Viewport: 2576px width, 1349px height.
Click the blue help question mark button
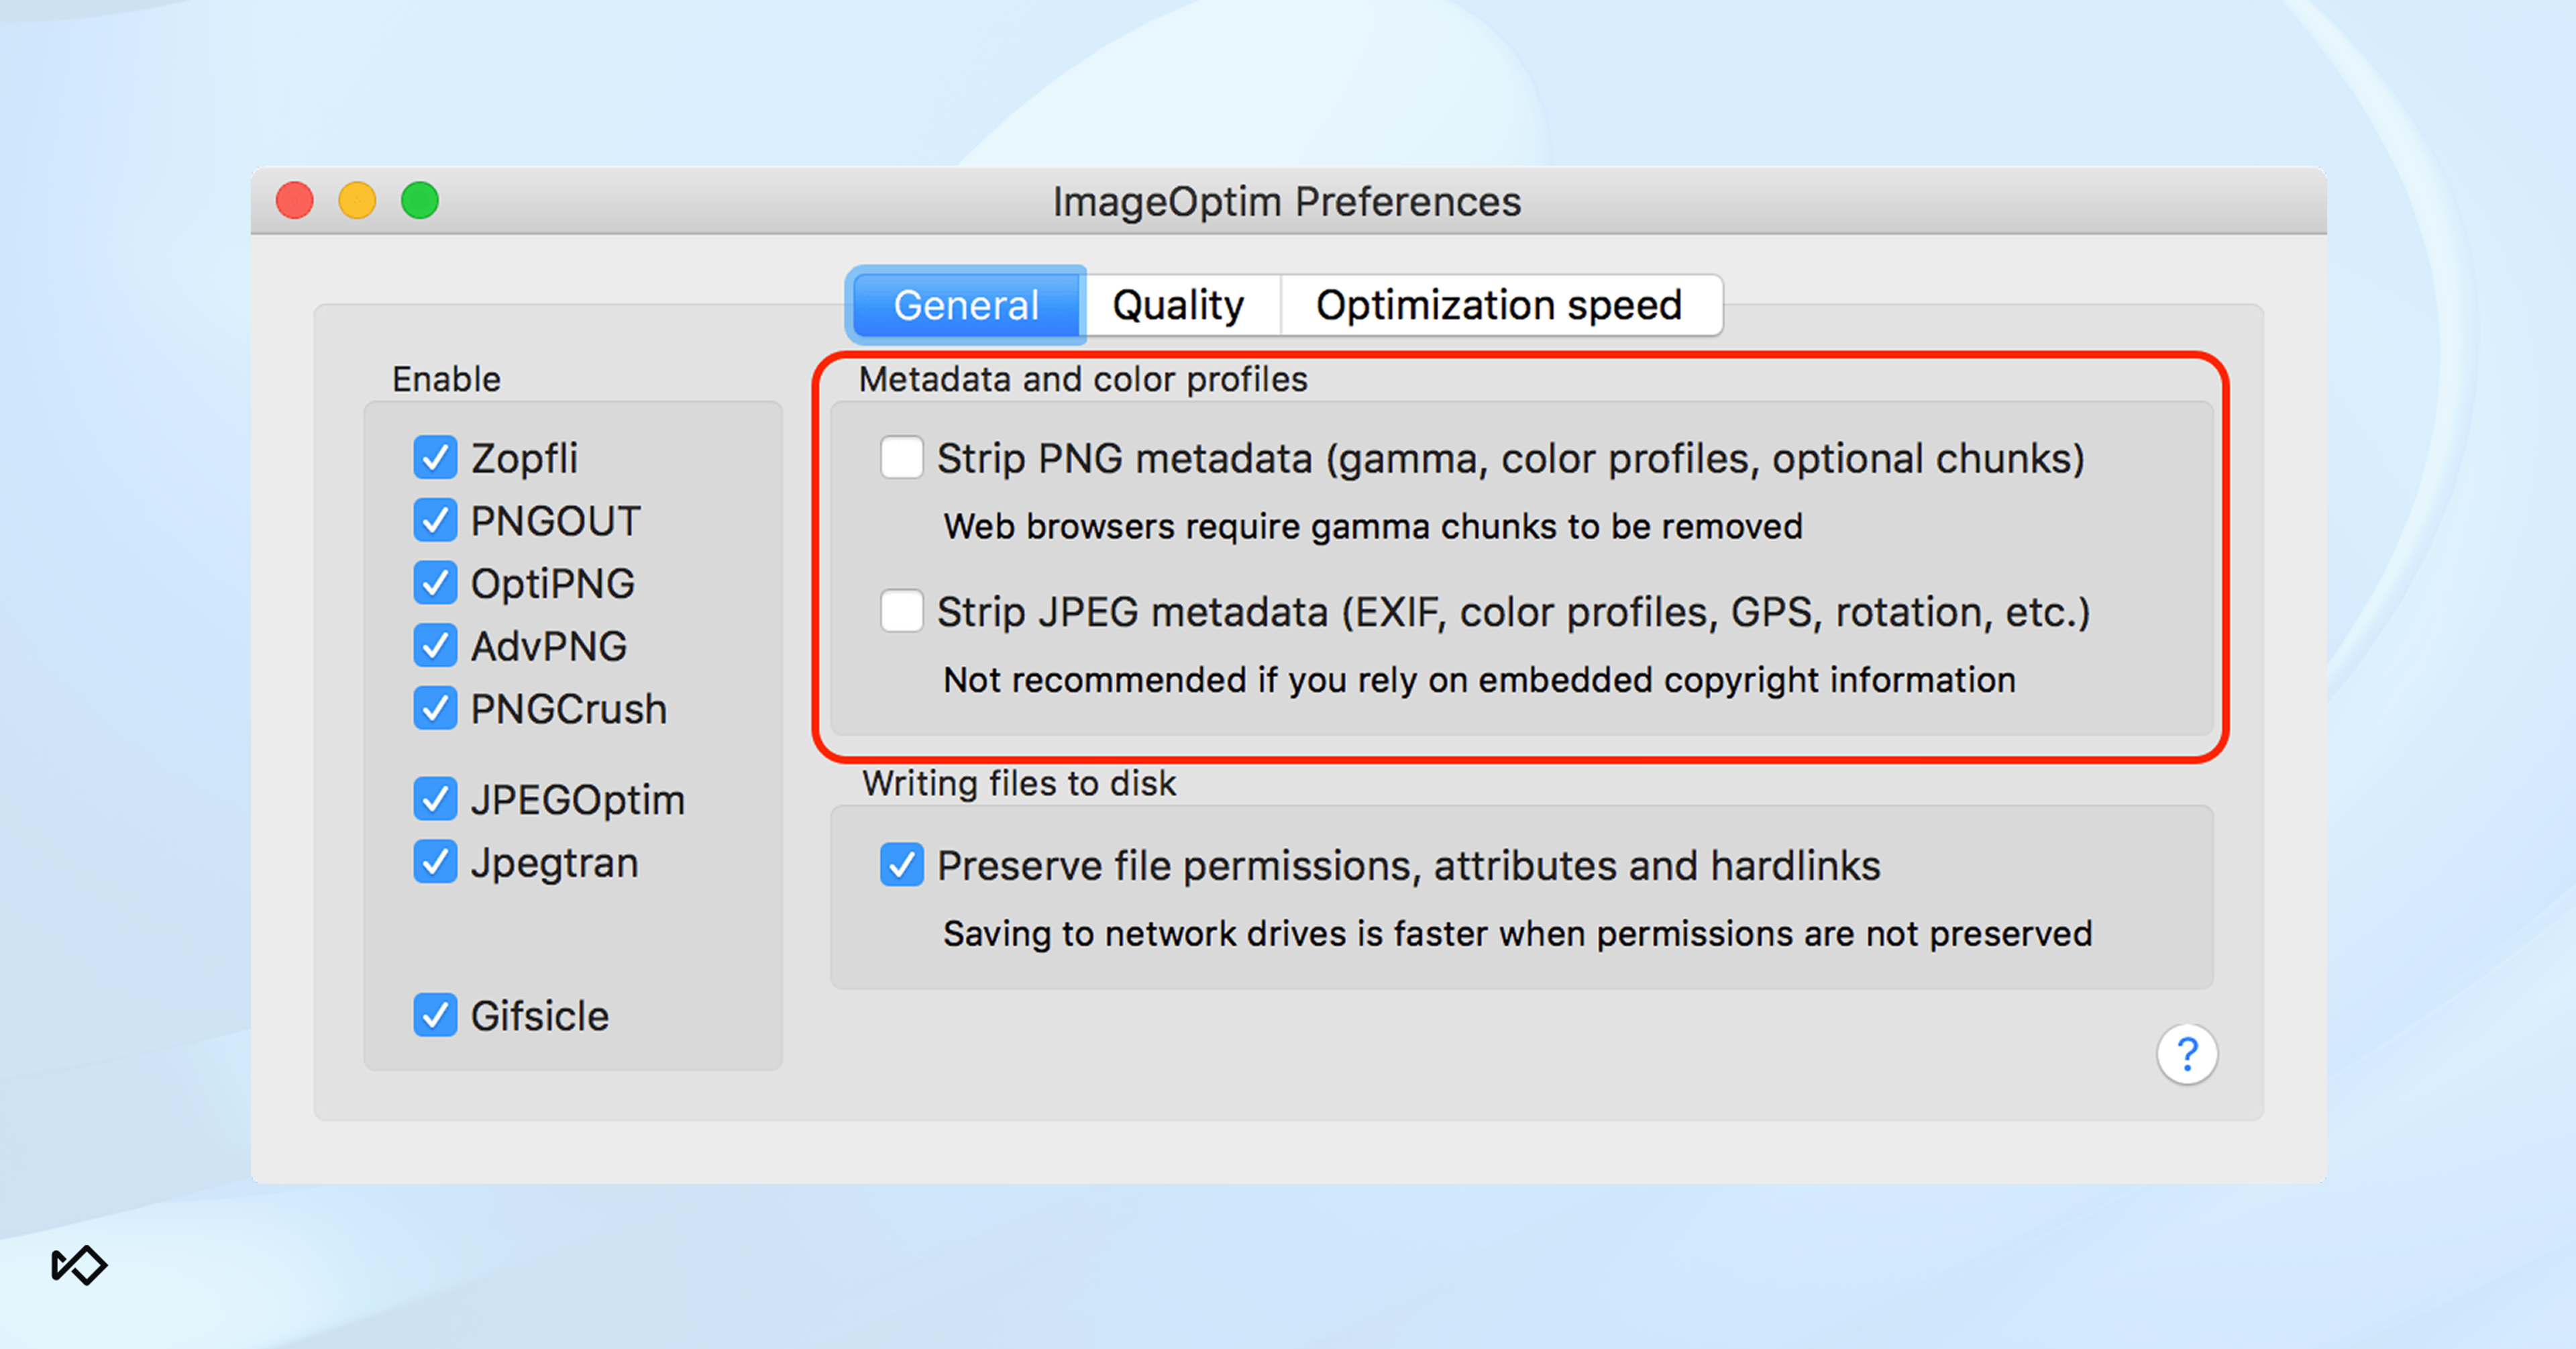[x=2187, y=1054]
